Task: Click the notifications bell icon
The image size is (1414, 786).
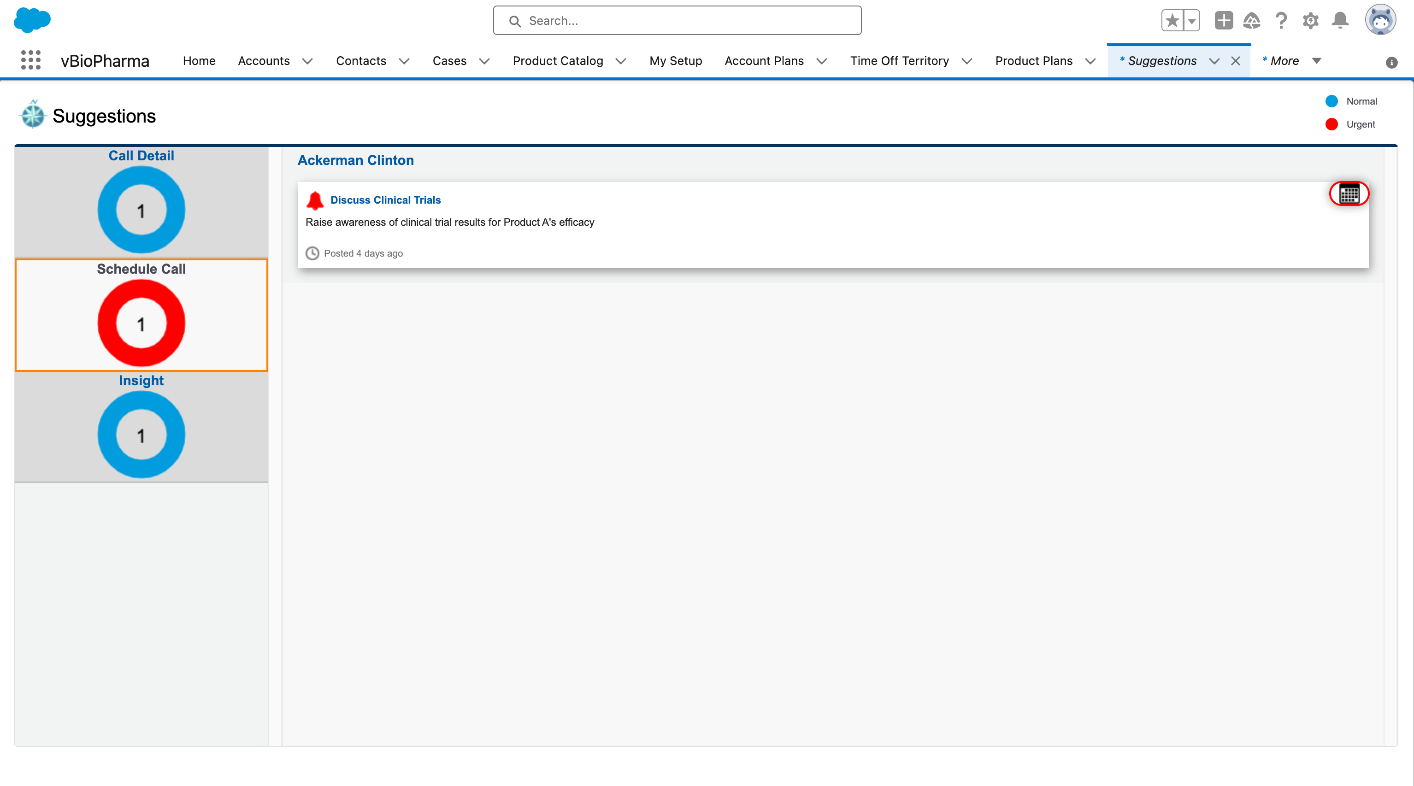Action: [x=1340, y=21]
